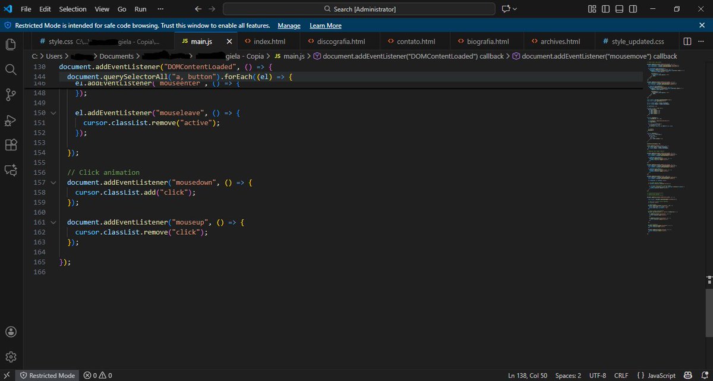Click the mousemove callback breadcrumb
Screen dimensions: 713x381
[594, 56]
